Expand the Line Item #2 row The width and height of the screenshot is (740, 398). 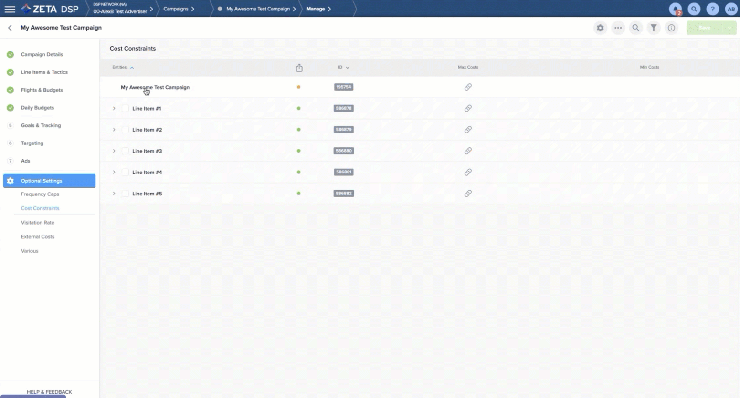114,130
